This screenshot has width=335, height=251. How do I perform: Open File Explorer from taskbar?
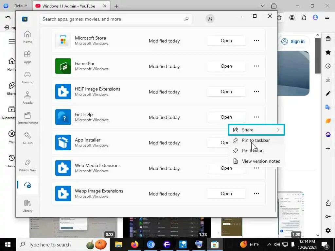118,244
